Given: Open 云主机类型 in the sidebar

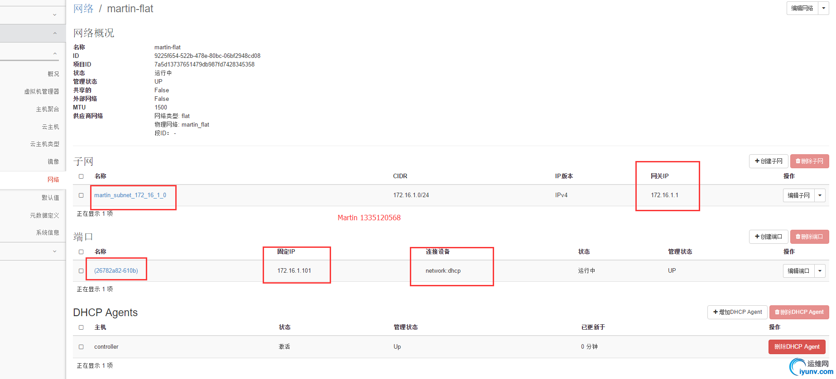Looking at the screenshot, I should 44,144.
